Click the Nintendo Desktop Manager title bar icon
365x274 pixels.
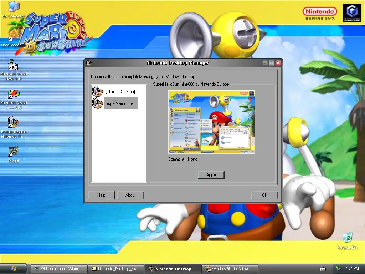[89, 63]
